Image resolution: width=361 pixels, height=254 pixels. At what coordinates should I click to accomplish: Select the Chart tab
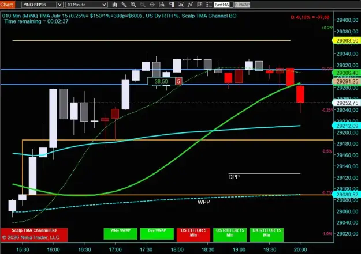8,5
